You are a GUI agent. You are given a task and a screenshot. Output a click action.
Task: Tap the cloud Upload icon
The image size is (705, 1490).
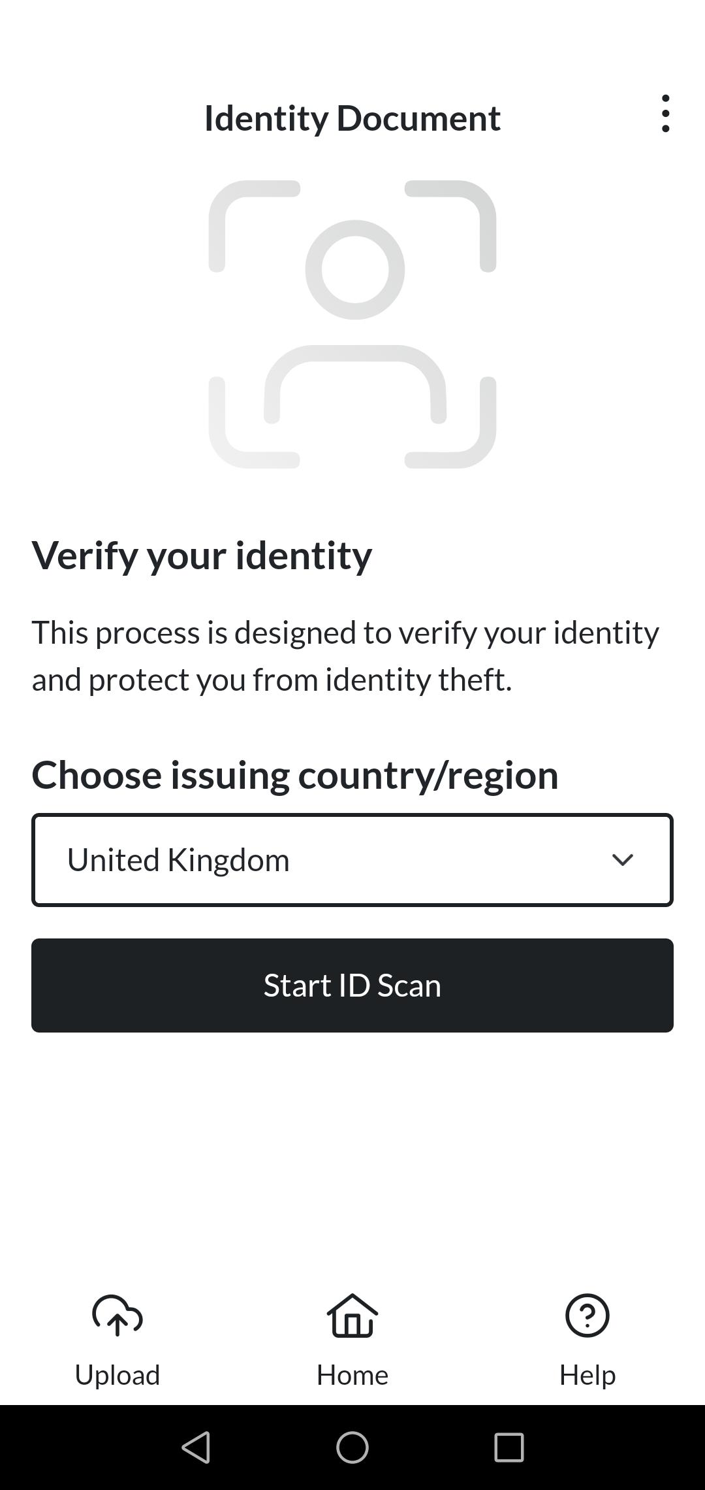[117, 1315]
